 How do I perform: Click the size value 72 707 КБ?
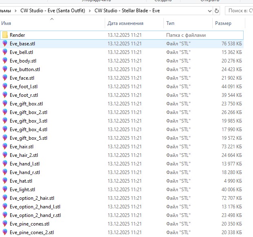(231, 198)
